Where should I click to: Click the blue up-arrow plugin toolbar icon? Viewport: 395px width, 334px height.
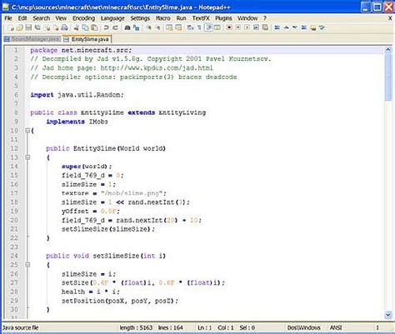[286, 27]
